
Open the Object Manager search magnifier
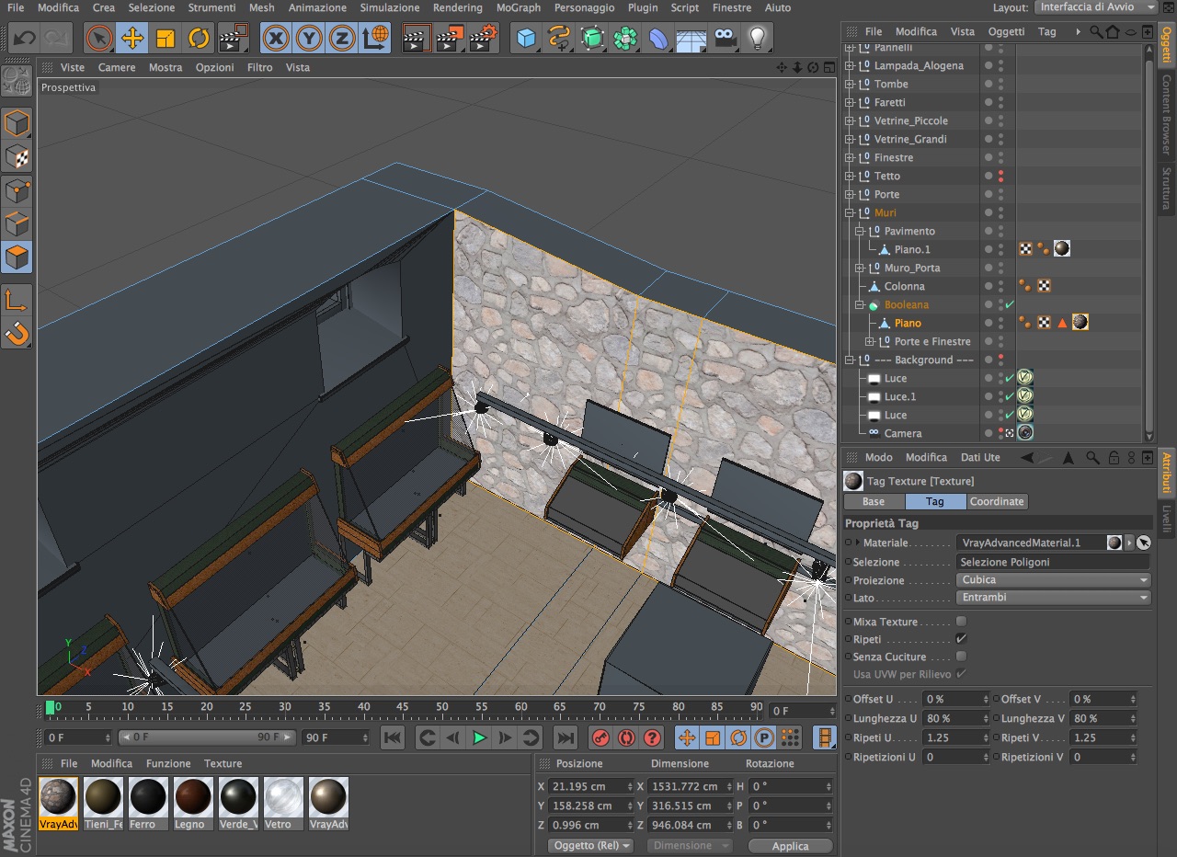[x=1096, y=31]
